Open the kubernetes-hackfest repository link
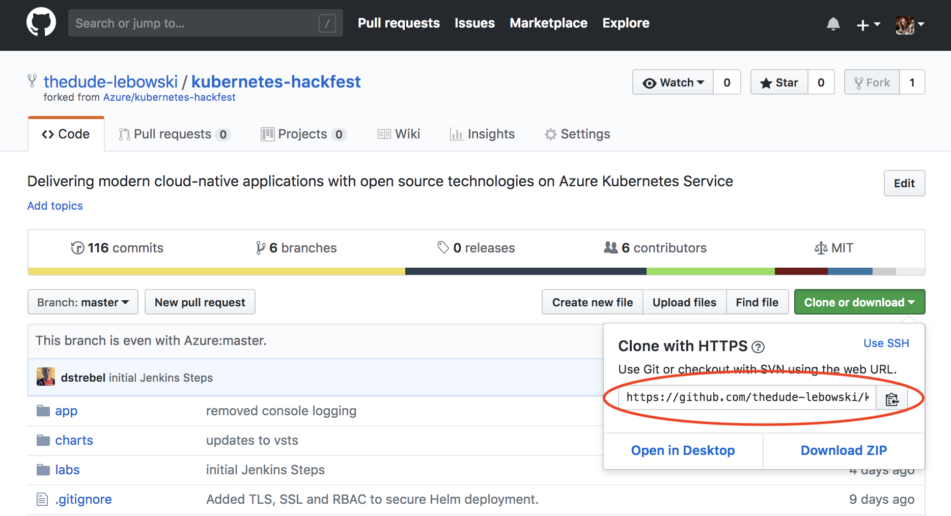Viewport: 951px width, 516px height. (276, 81)
